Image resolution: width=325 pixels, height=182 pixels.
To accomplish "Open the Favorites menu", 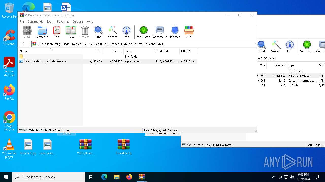I will 63,22.
